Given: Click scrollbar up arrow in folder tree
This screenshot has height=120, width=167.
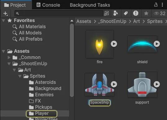Looking at the screenshot, I should [72, 21].
